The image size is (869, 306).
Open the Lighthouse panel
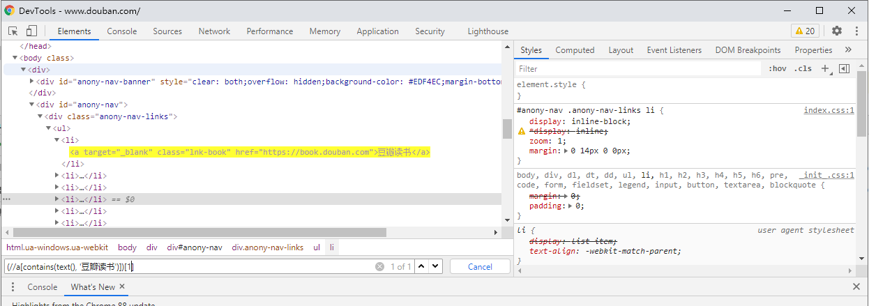tap(488, 31)
